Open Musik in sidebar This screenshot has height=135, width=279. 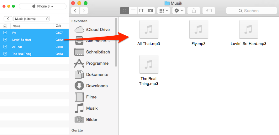tap(86, 108)
